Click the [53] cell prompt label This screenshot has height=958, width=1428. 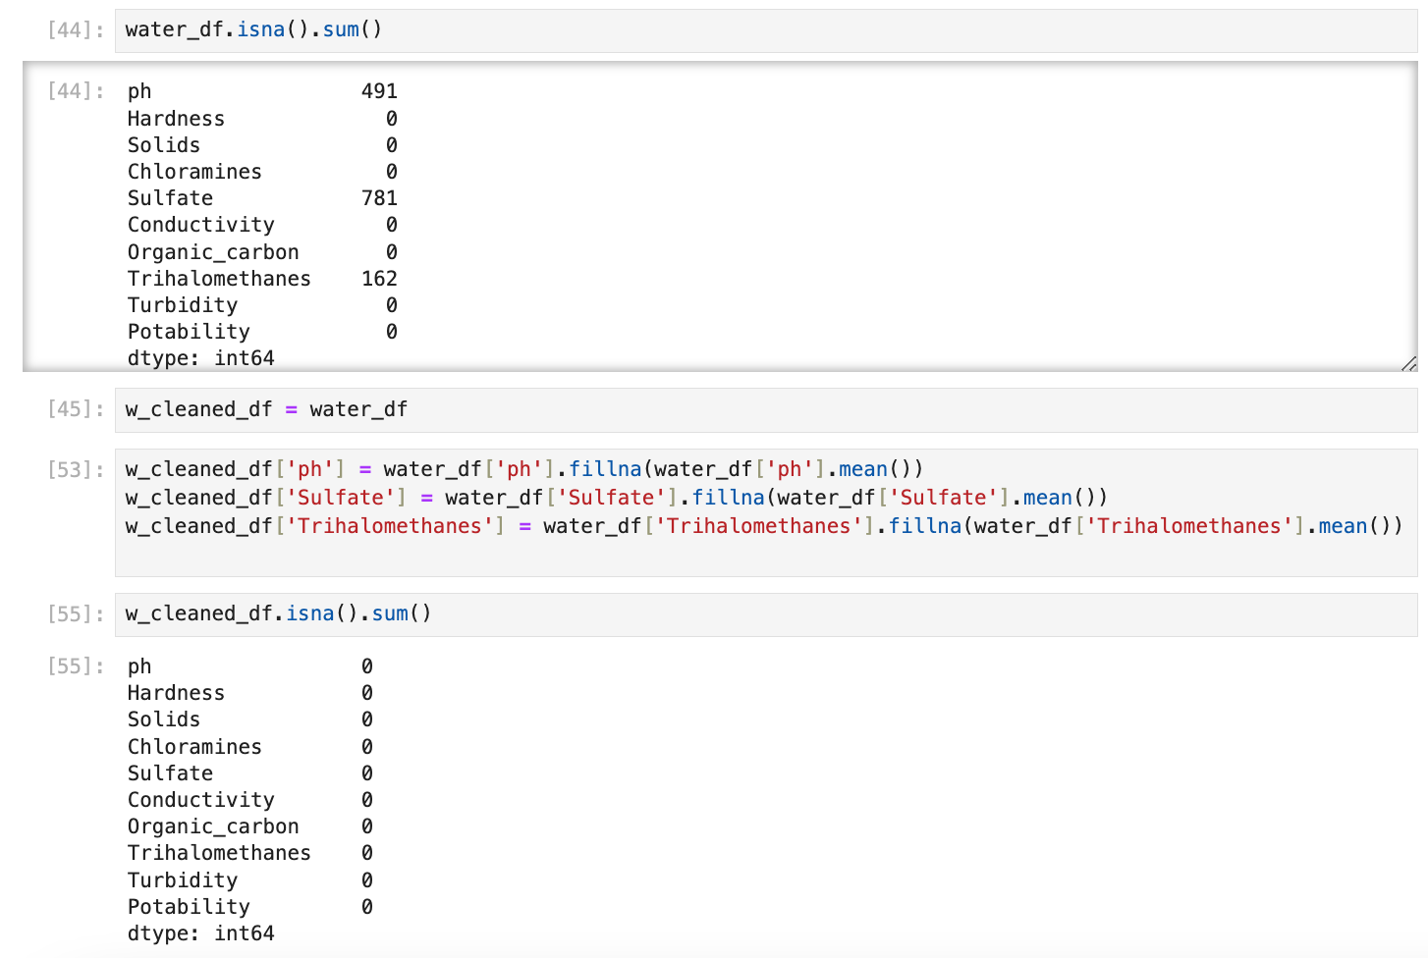(76, 470)
